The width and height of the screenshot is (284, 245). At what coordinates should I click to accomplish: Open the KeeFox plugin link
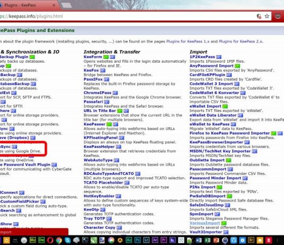[91, 71]
